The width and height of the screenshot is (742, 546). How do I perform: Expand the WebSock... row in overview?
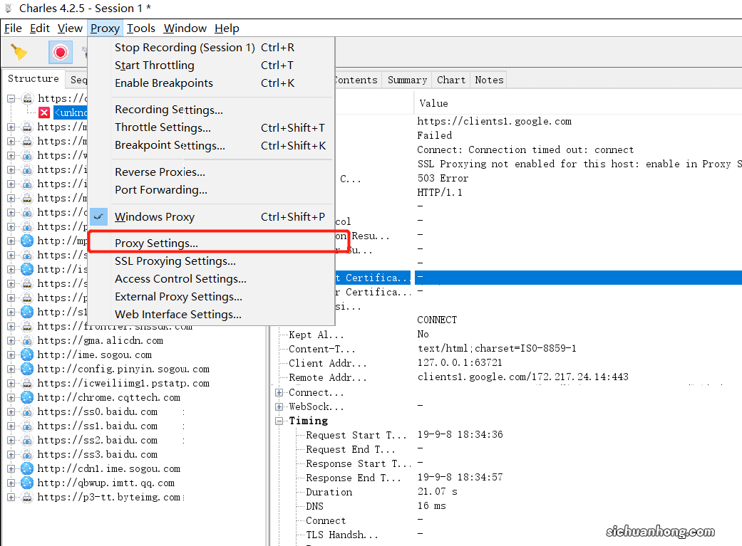(279, 406)
